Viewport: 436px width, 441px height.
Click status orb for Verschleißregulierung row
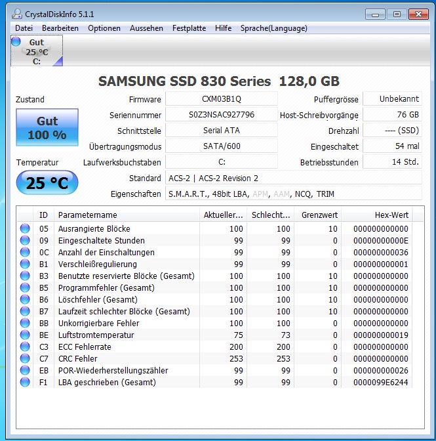click(25, 264)
